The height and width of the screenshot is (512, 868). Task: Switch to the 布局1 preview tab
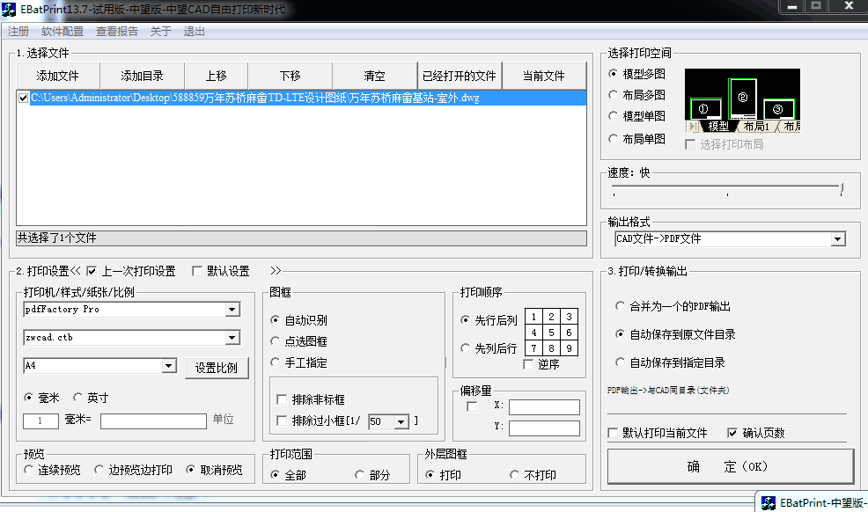tap(758, 126)
